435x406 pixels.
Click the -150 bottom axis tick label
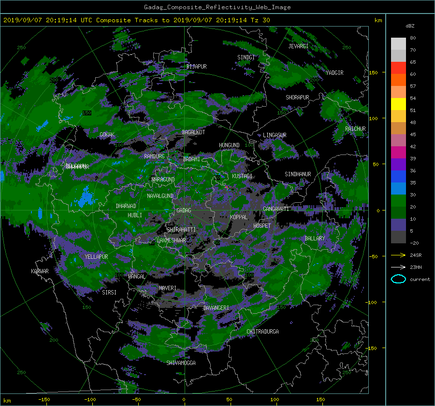[x=44, y=400]
